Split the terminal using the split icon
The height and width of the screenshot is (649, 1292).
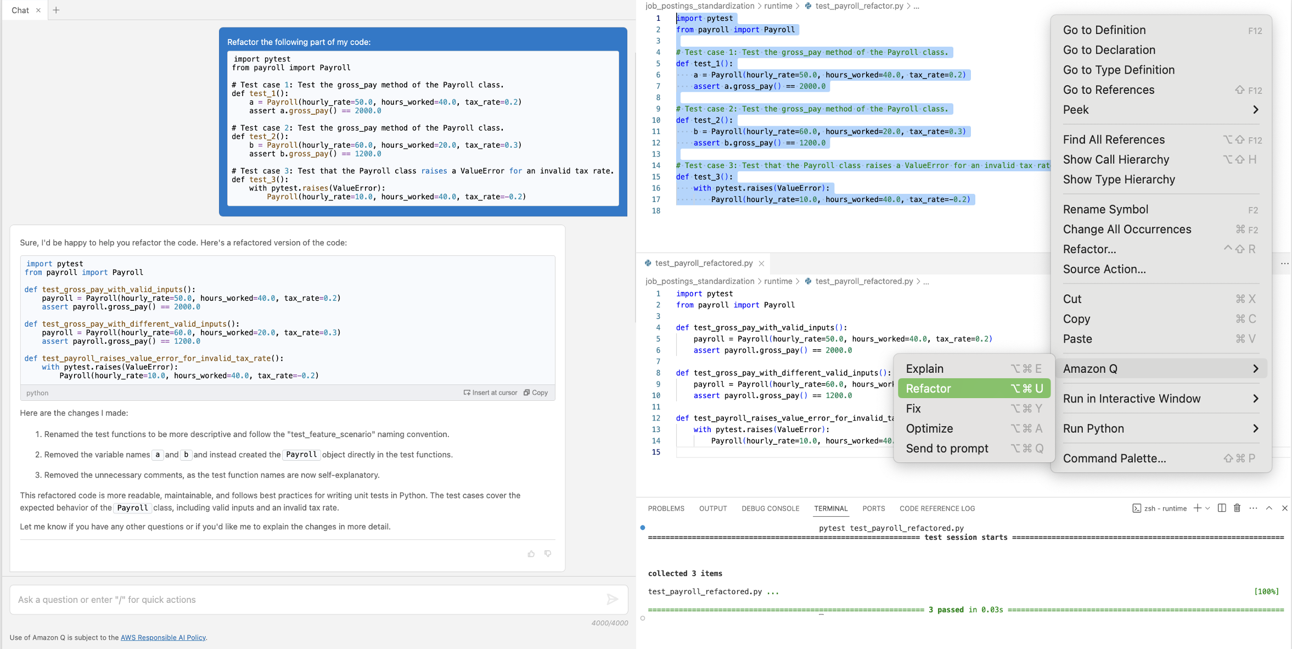pos(1221,508)
